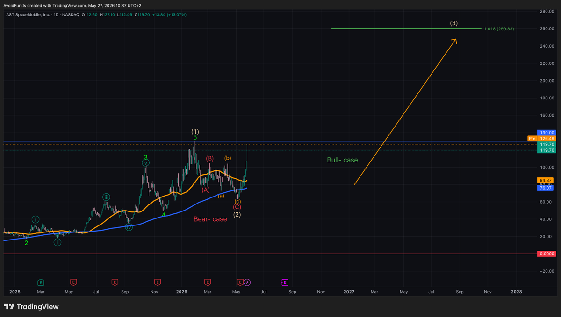The height and width of the screenshot is (317, 561).
Task: Select the Bear- case text annotation
Action: (210, 219)
